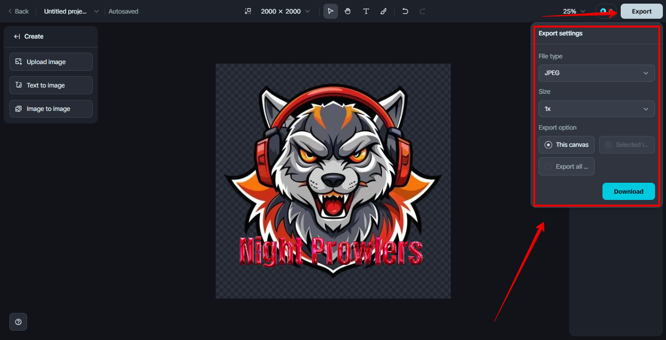Click the Export settings heading

pos(560,33)
